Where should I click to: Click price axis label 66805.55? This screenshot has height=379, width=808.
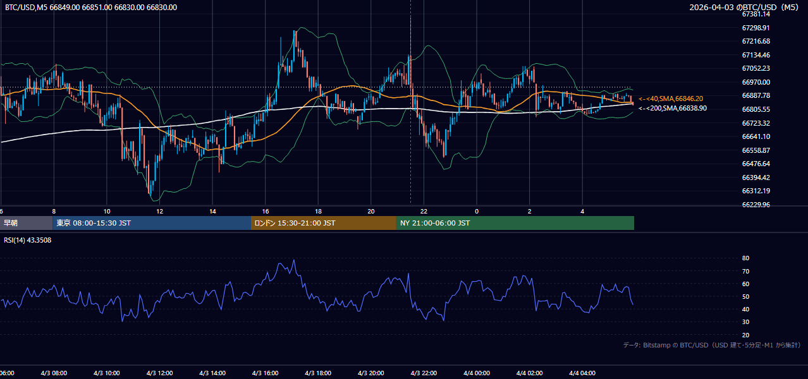(x=756, y=109)
